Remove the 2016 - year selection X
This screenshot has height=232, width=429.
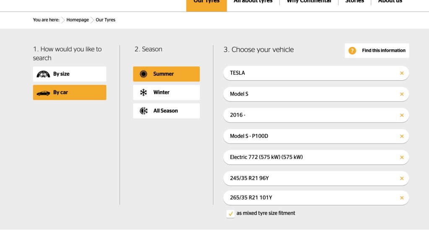tap(402, 115)
